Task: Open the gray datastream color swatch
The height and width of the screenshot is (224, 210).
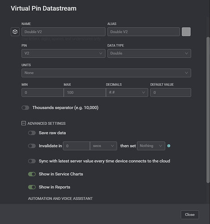Action: [x=186, y=32]
